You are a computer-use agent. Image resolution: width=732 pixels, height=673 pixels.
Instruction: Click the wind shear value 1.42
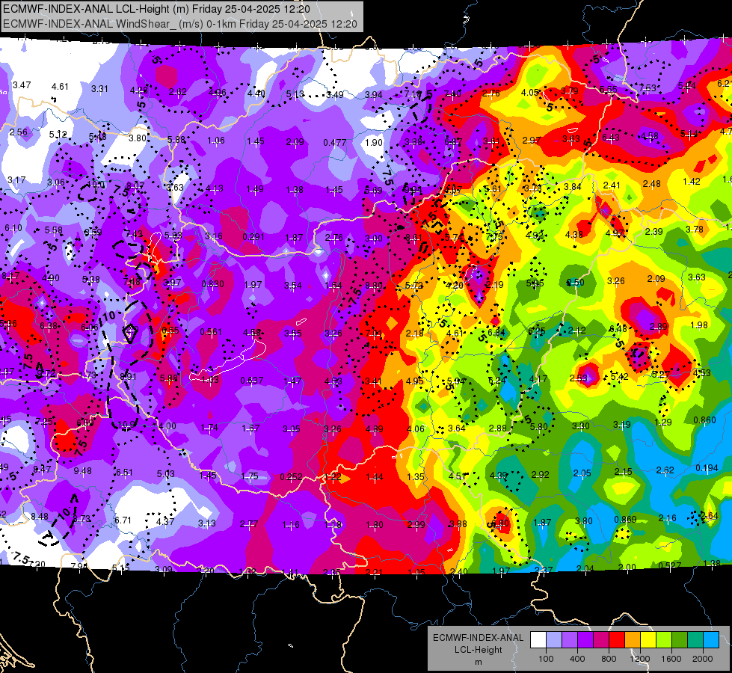[x=692, y=181]
